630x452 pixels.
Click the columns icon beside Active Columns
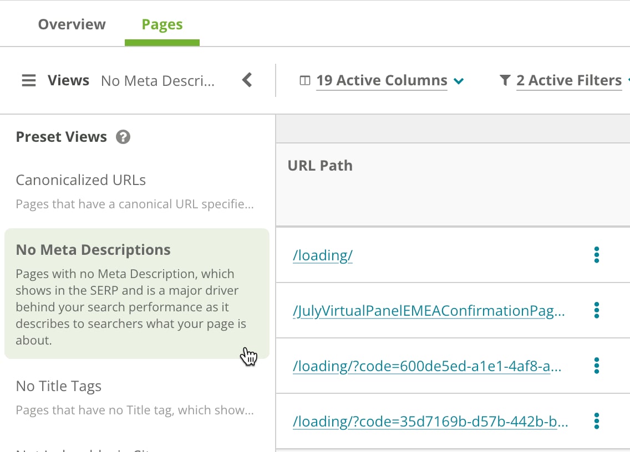coord(305,81)
